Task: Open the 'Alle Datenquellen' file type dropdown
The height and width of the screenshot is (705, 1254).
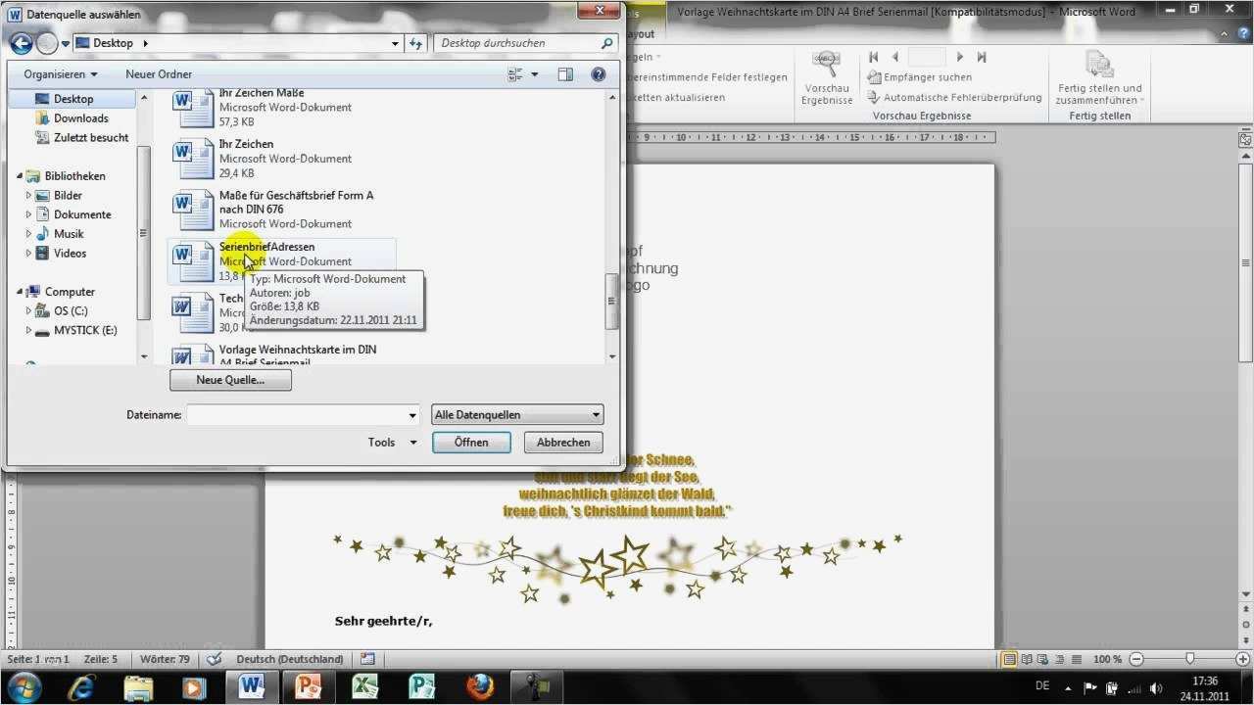Action: point(517,415)
